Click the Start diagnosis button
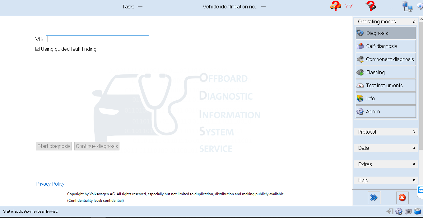 pyautogui.click(x=54, y=146)
